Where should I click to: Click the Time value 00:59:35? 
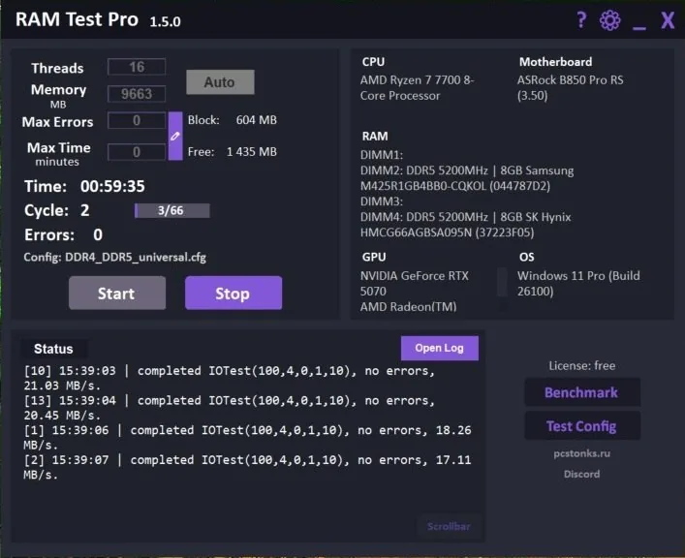pyautogui.click(x=112, y=186)
